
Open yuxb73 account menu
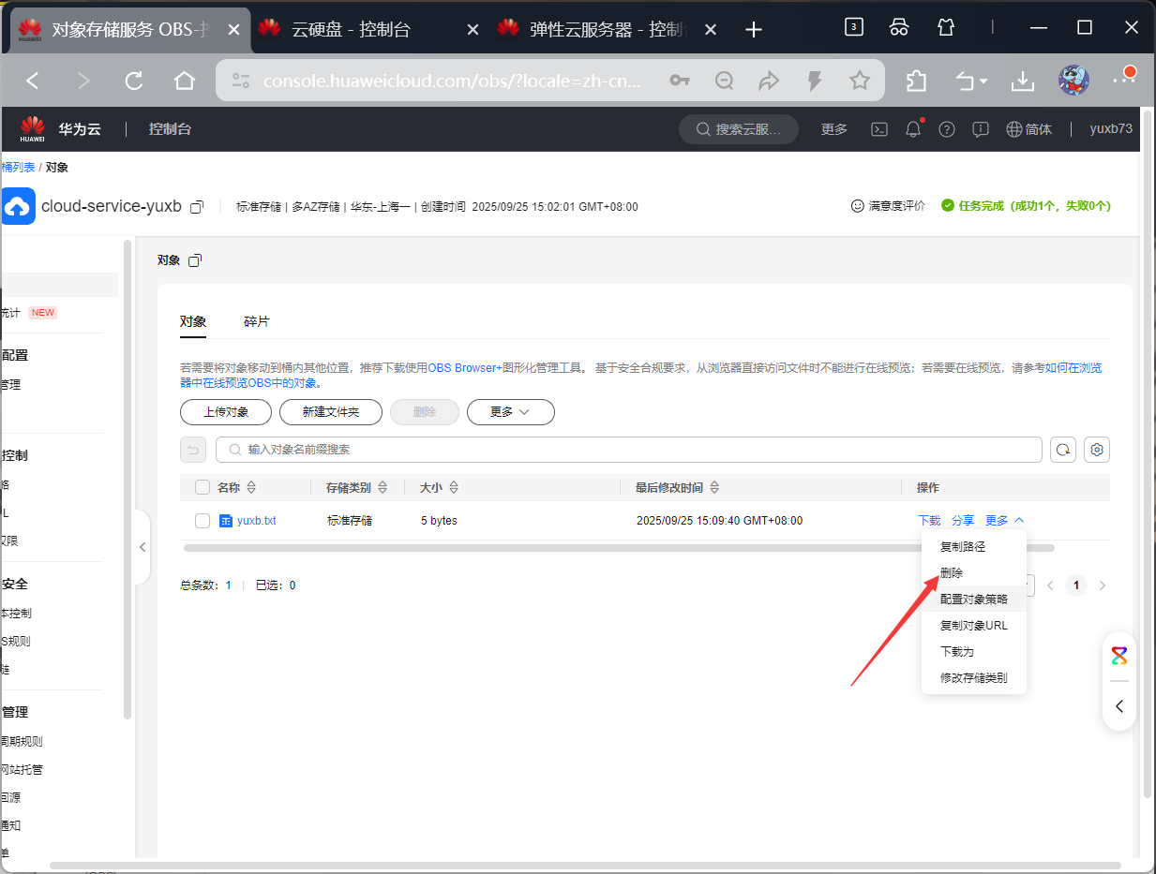click(1111, 129)
